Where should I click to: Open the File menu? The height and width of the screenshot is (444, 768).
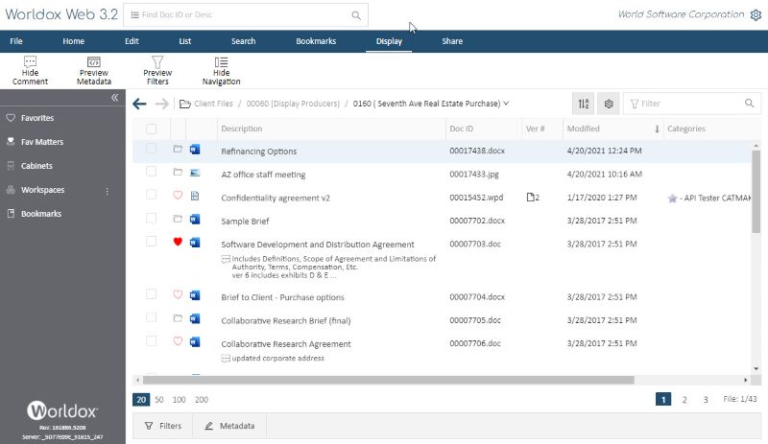click(16, 41)
